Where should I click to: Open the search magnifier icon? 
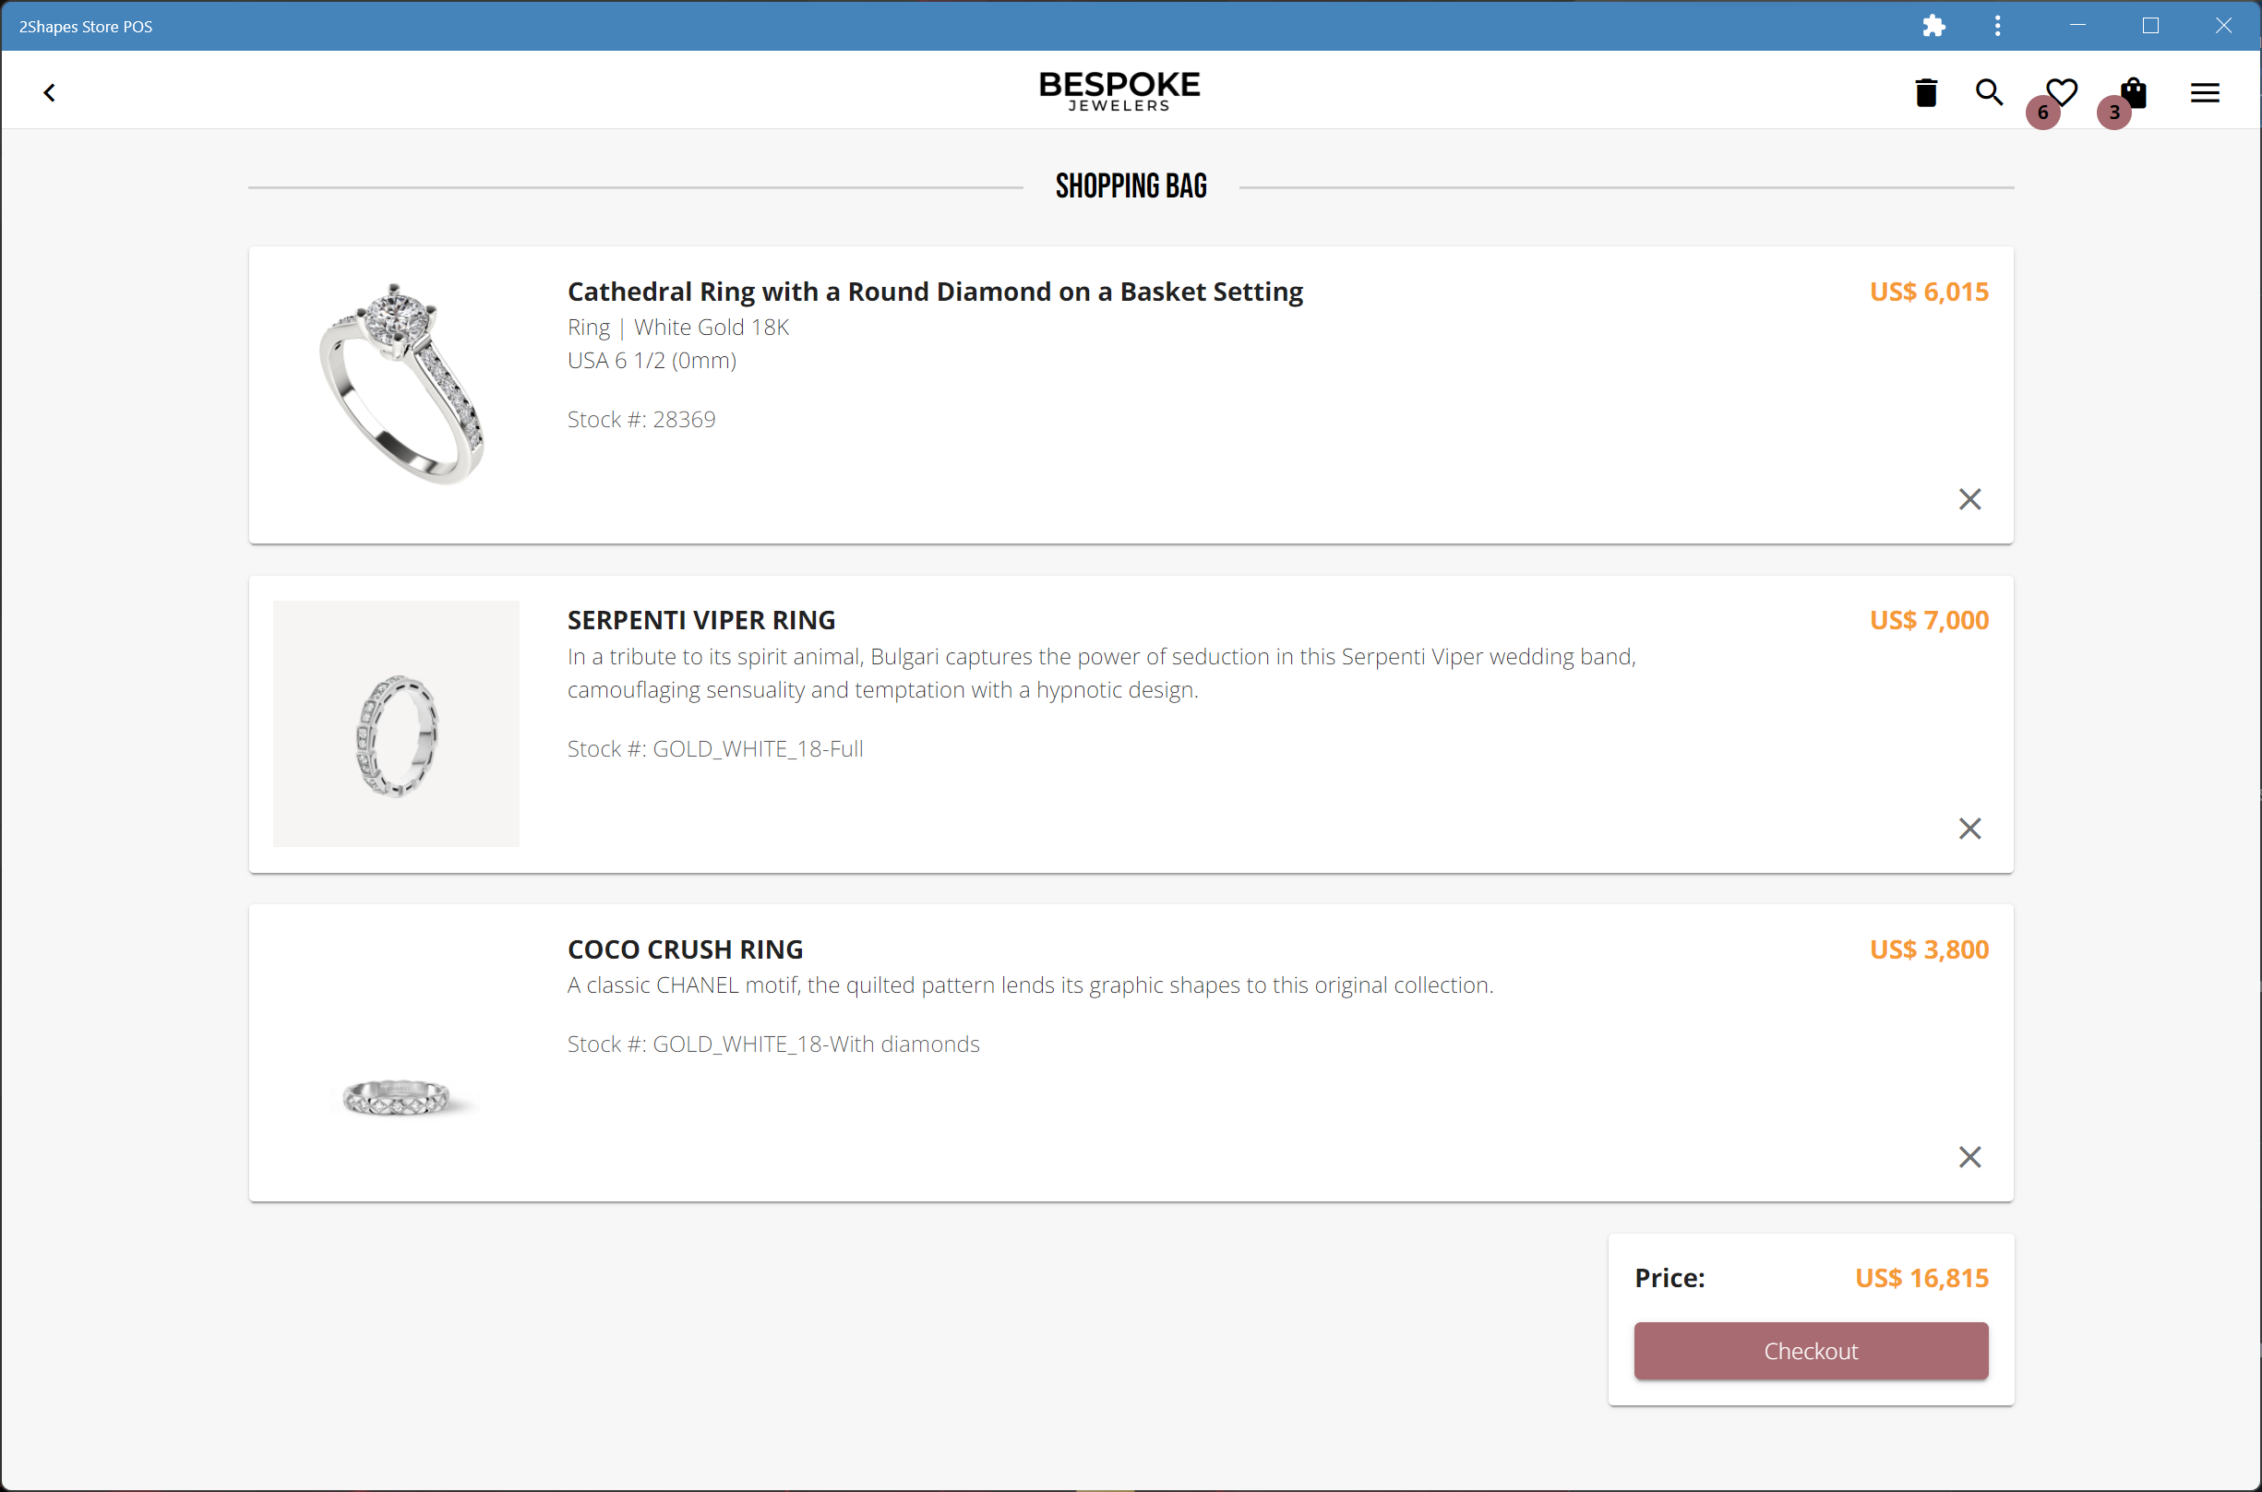point(1989,92)
